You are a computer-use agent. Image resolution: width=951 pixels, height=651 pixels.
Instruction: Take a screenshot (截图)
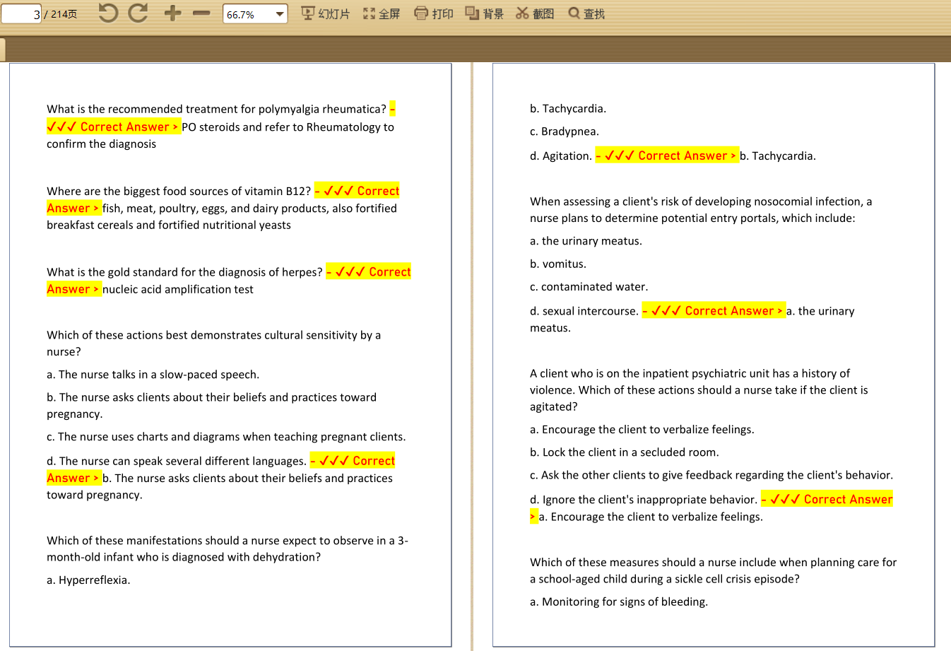(x=535, y=13)
